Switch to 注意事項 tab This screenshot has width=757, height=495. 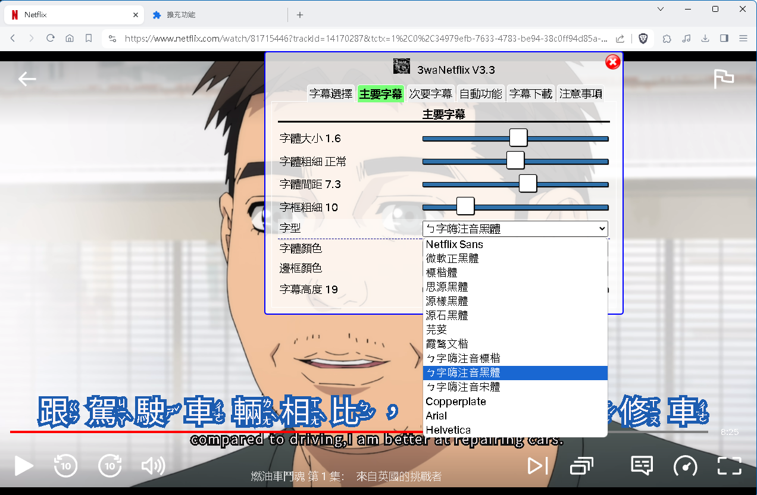pyautogui.click(x=581, y=93)
